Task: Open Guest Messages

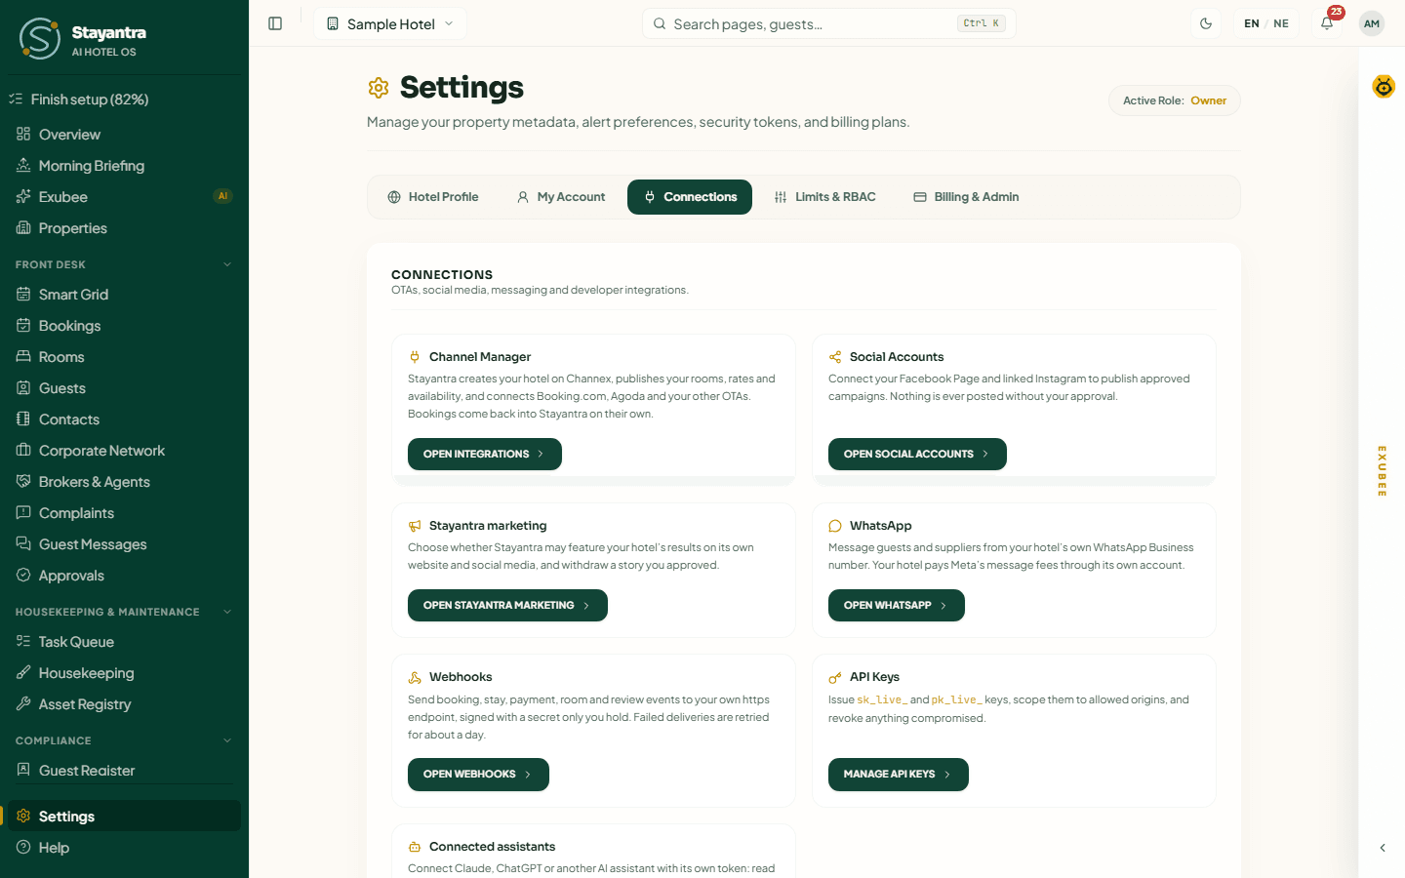Action: 124,544
